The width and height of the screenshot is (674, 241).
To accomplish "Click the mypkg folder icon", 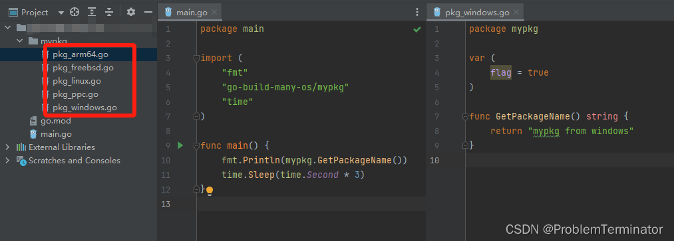I will click(x=33, y=40).
